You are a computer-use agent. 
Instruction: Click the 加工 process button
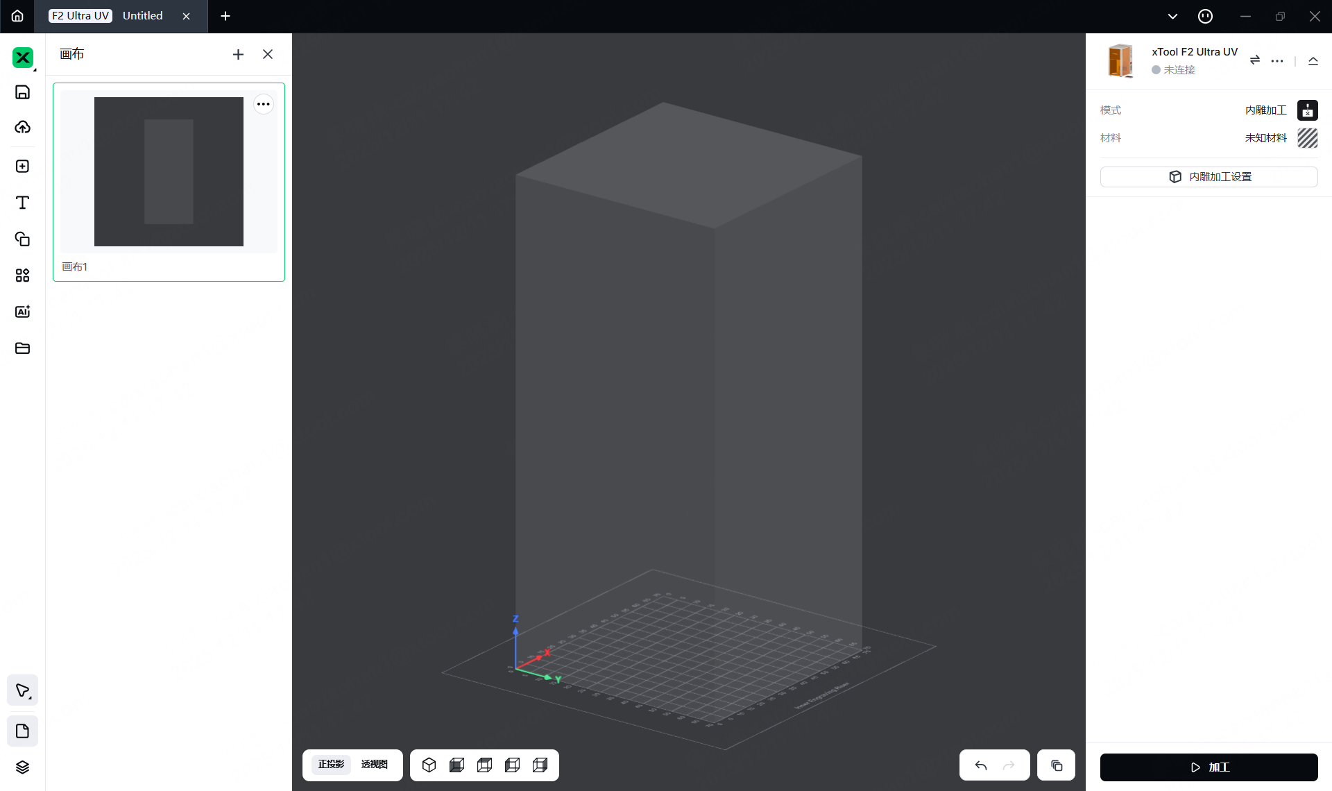(x=1209, y=767)
